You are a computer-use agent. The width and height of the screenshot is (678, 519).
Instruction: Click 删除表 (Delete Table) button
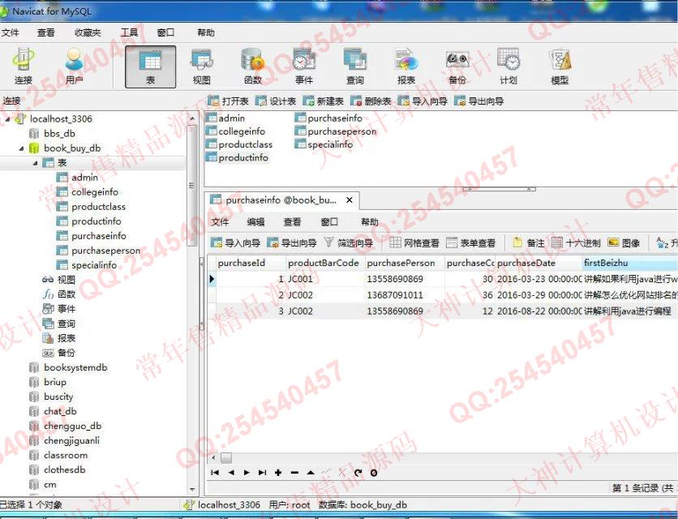371,101
